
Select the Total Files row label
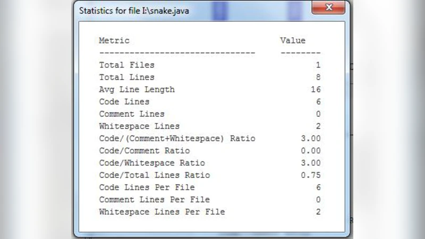127,65
